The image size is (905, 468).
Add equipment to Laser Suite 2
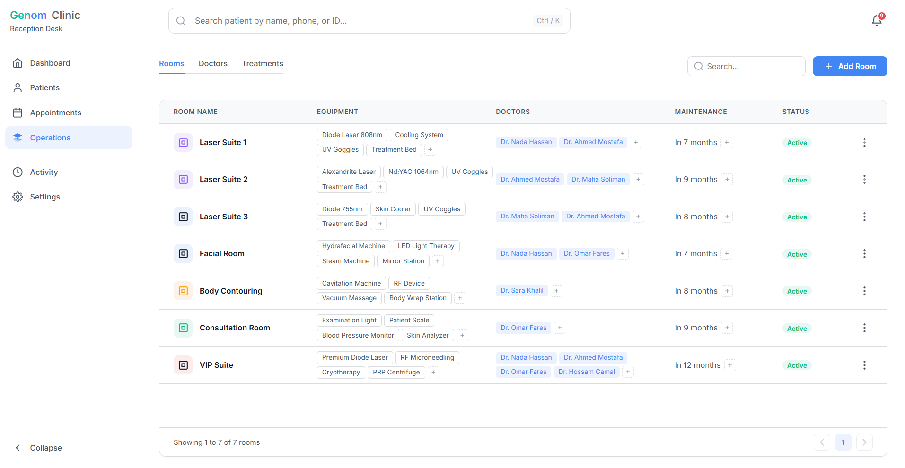tap(380, 187)
